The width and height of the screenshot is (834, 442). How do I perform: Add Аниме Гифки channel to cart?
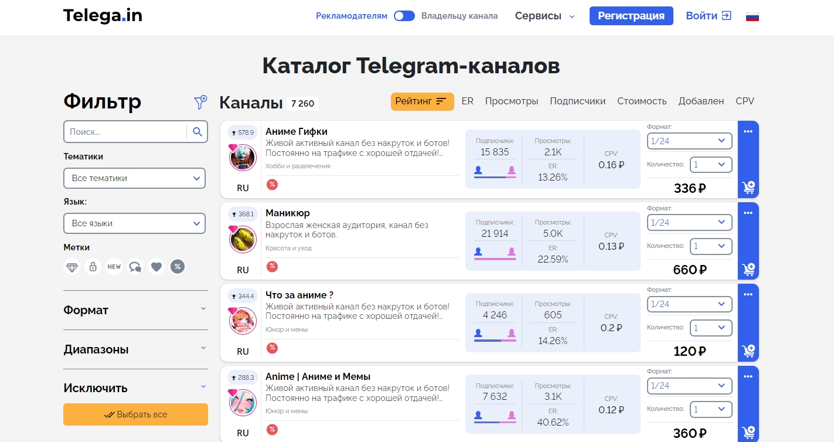(748, 187)
